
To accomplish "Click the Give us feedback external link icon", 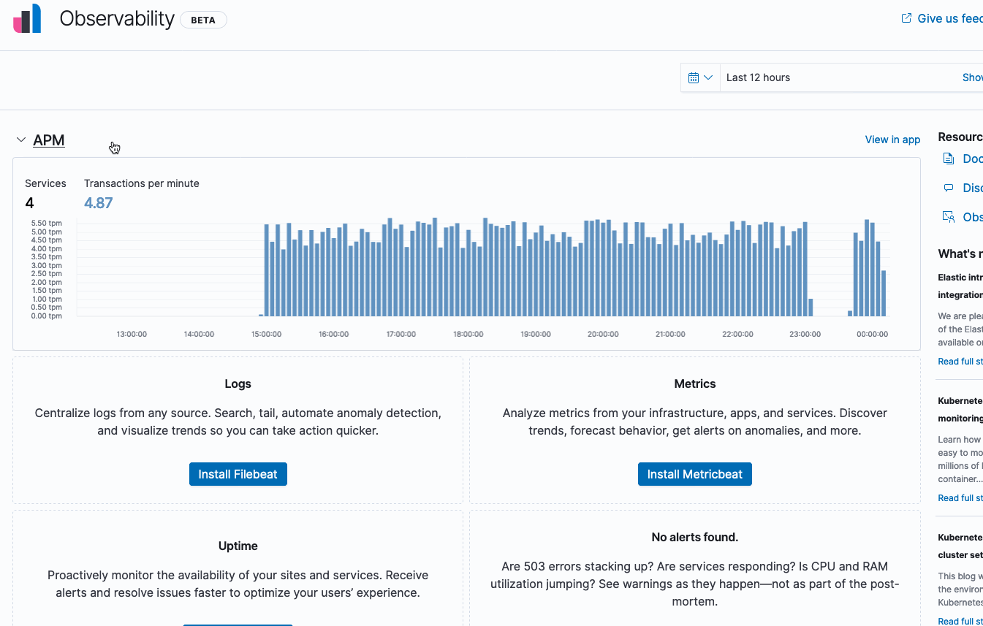I will point(906,18).
